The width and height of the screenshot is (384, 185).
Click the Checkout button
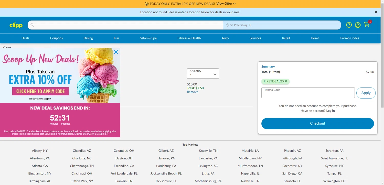click(317, 123)
